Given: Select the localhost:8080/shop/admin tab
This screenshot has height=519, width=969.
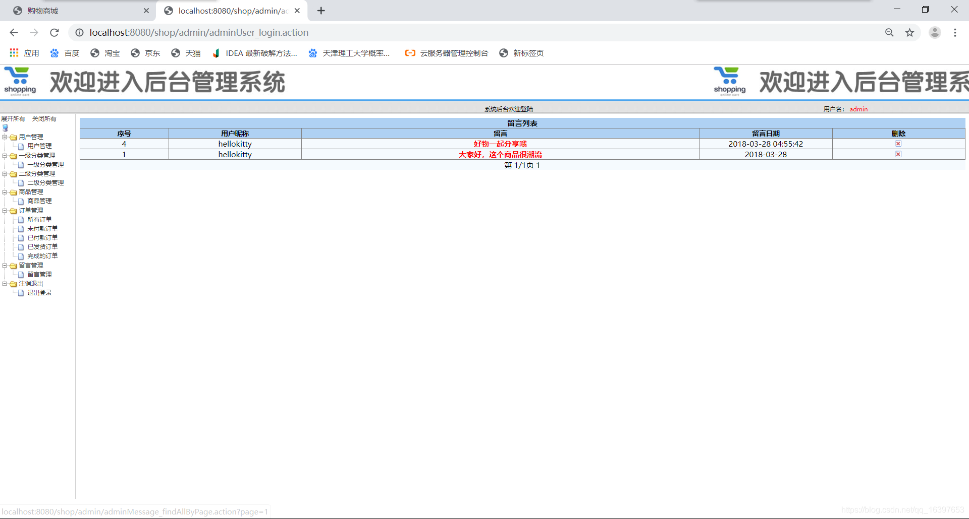Looking at the screenshot, I should 232,11.
